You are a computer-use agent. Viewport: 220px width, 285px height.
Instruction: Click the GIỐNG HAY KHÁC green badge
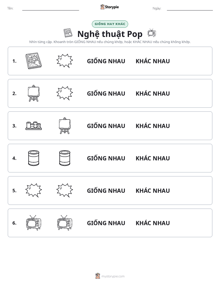point(110,24)
